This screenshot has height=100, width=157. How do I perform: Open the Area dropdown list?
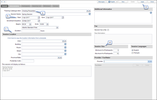(65, 41)
